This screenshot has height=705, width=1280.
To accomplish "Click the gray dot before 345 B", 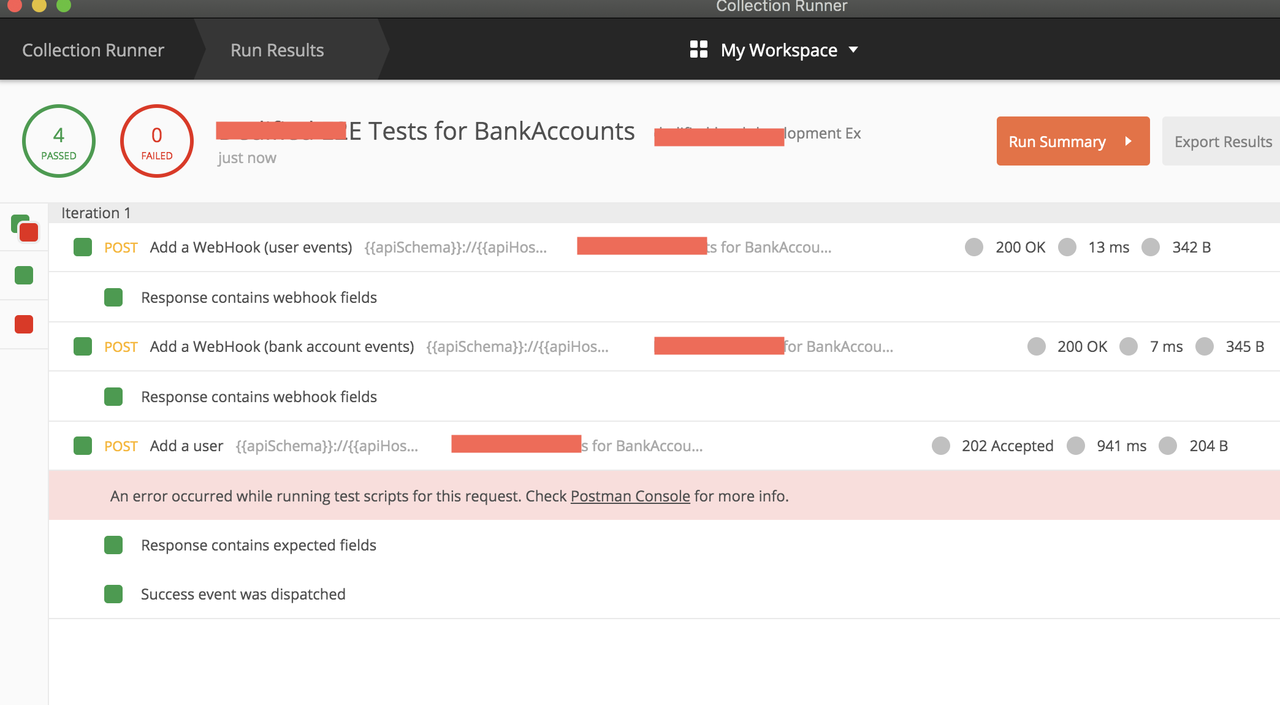I will (x=1204, y=346).
